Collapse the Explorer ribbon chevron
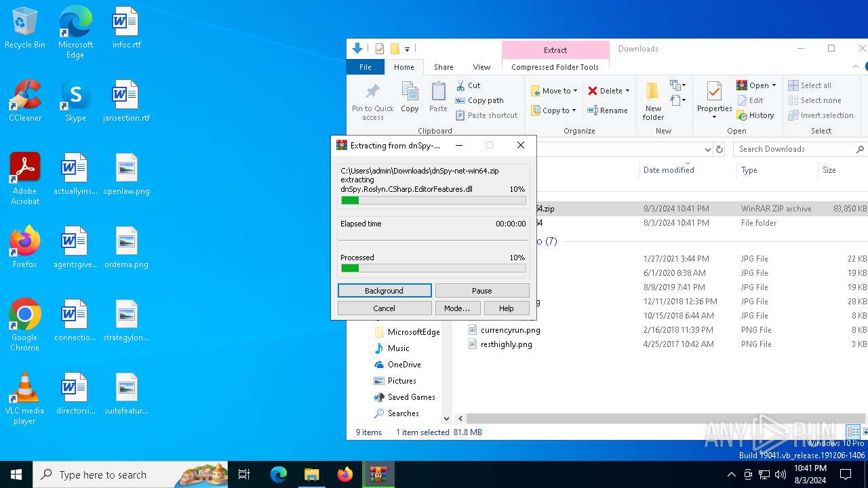 [x=856, y=67]
